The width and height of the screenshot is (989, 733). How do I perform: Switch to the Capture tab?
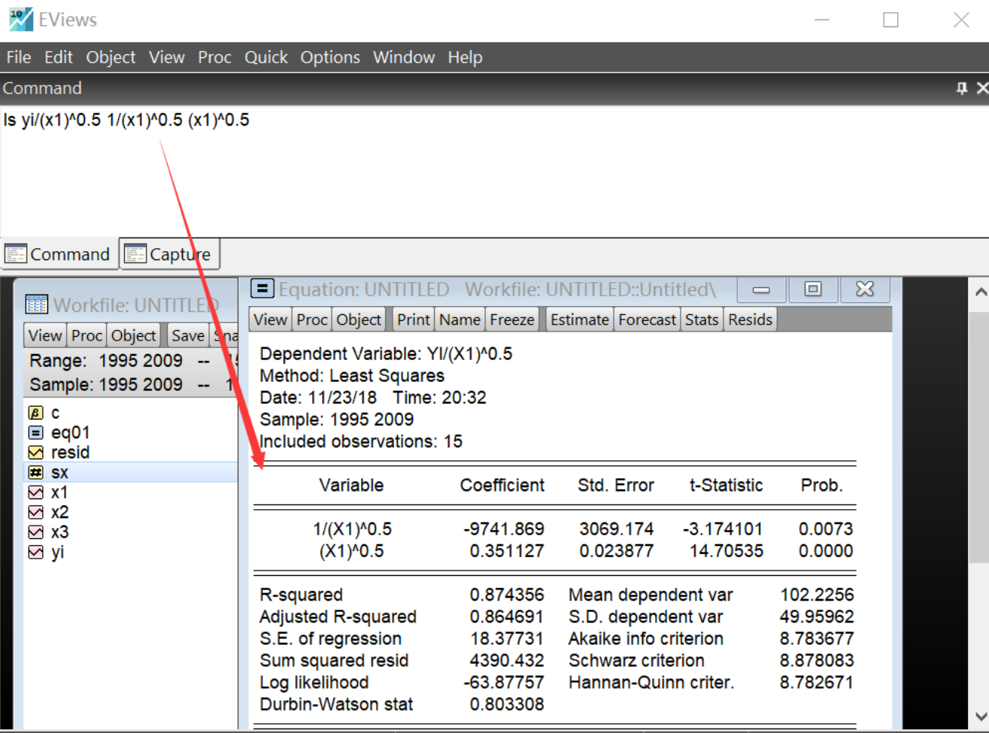[169, 254]
